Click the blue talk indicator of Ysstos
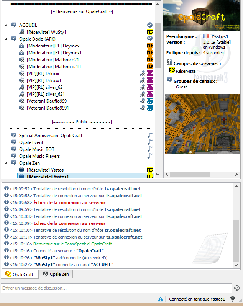Image resolution: width=243 pixels, height=306 pixels. coord(21,170)
